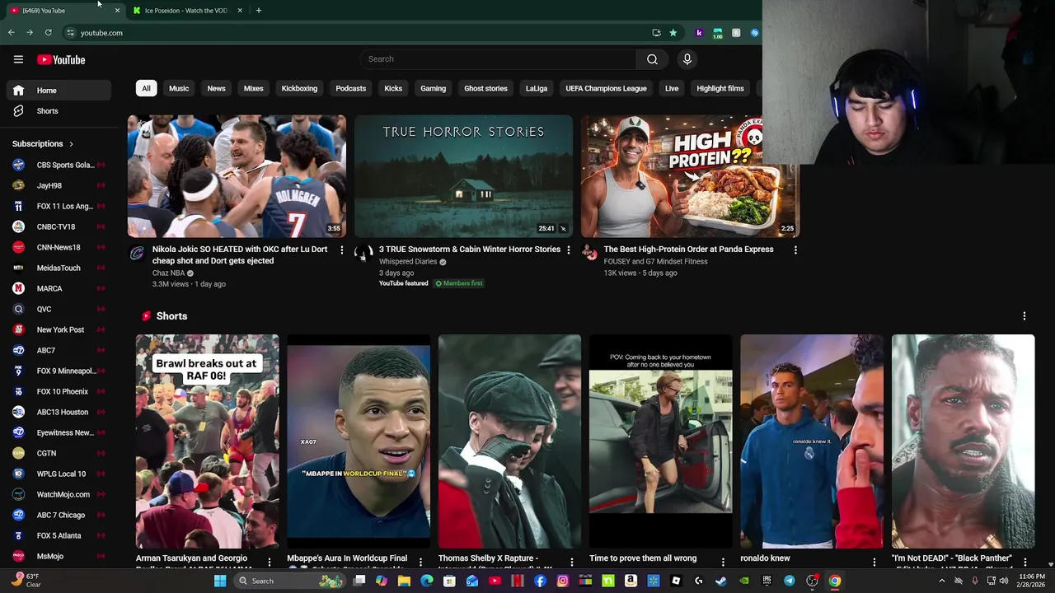Open Nikola Jokic SO HEATED video title
The width and height of the screenshot is (1055, 593).
(240, 254)
